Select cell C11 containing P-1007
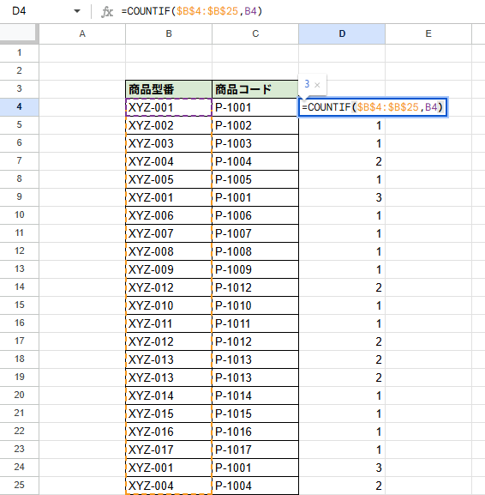 pyautogui.click(x=255, y=233)
